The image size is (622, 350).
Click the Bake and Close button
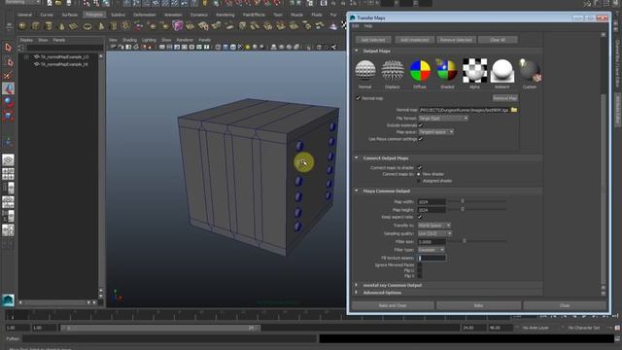(393, 305)
